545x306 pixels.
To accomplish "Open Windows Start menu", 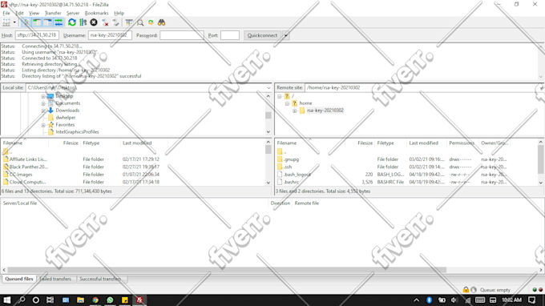I will coord(7,300).
